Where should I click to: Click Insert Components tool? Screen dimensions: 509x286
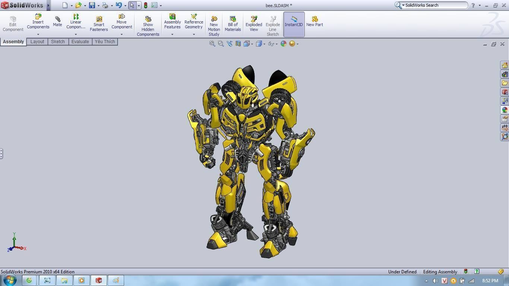(x=38, y=21)
